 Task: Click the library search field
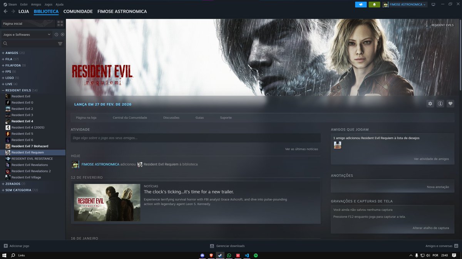(29, 44)
